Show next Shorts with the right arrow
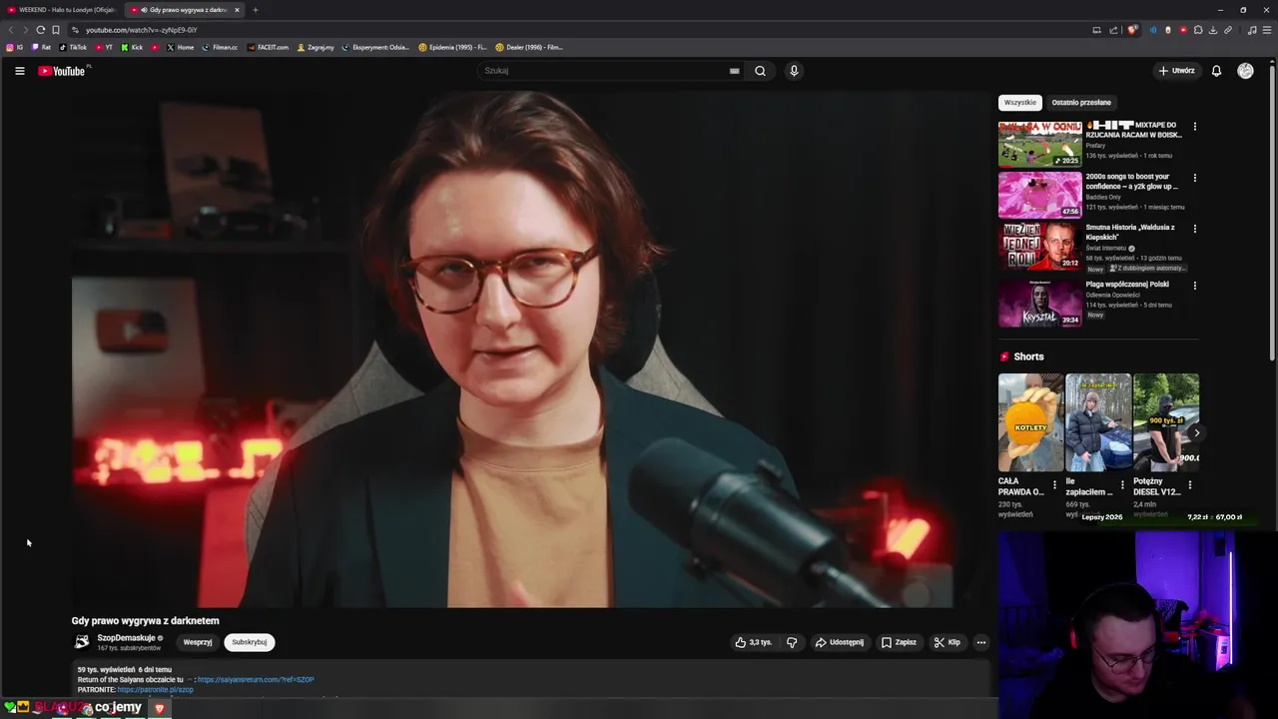1278x719 pixels. [x=1196, y=432]
